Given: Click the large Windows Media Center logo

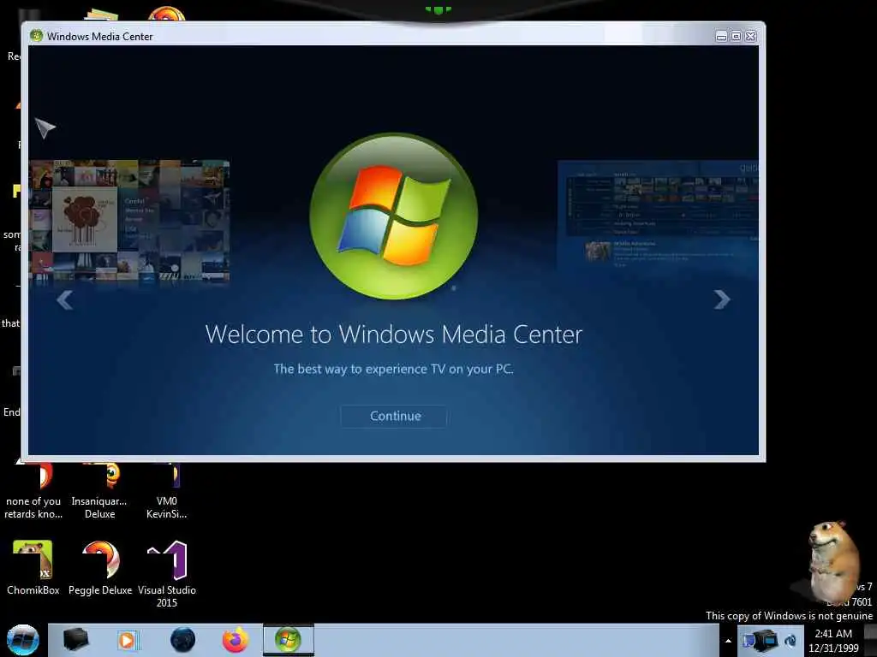Looking at the screenshot, I should pos(394,216).
